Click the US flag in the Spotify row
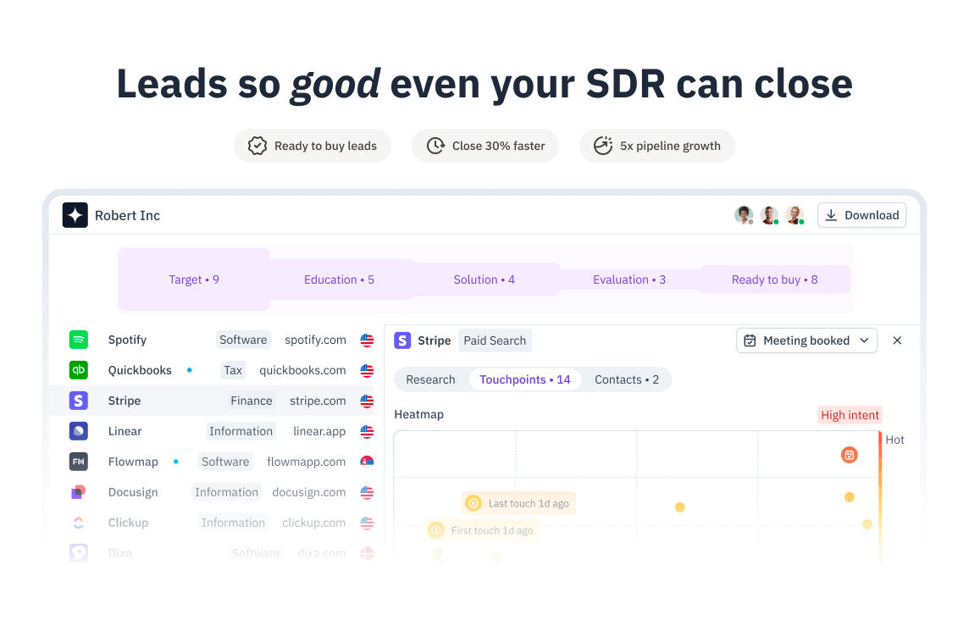This screenshot has height=642, width=969. tap(367, 340)
